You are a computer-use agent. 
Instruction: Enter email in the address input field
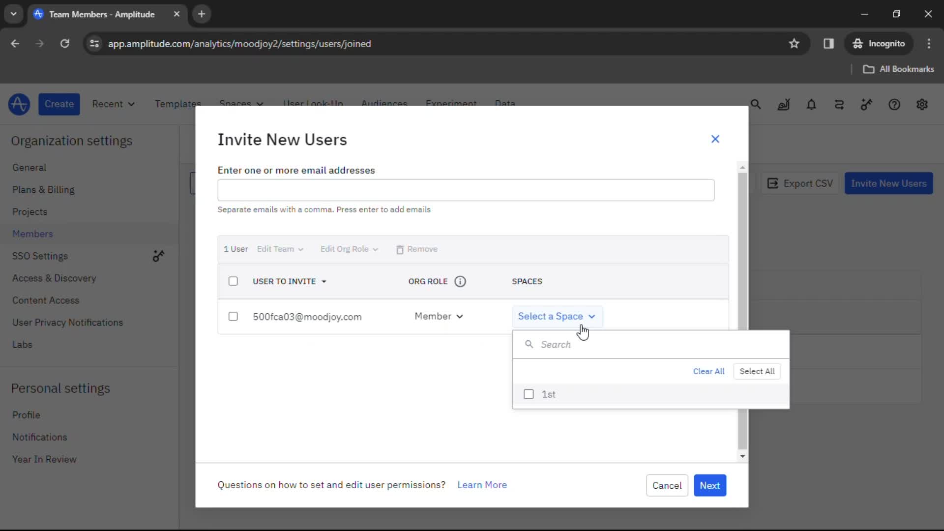(x=466, y=190)
